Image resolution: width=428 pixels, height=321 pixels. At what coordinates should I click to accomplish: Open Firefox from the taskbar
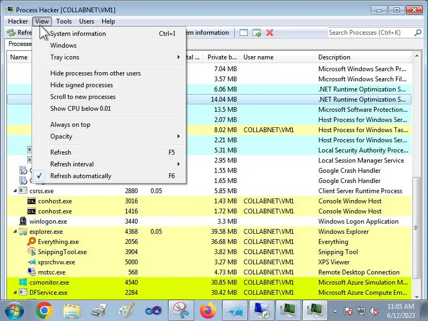click(x=208, y=311)
